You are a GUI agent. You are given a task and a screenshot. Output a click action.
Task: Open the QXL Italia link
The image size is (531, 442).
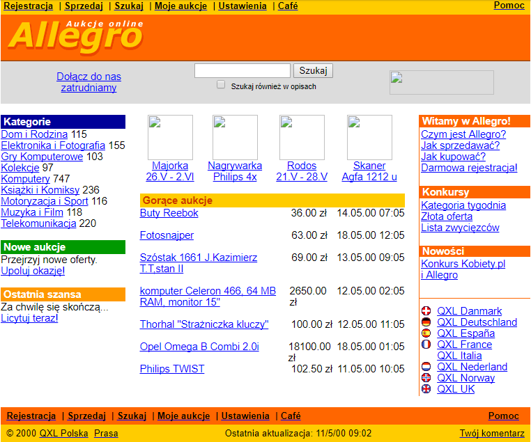(x=459, y=356)
